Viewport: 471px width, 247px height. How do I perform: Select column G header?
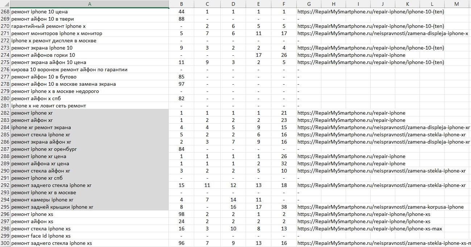(309, 4)
